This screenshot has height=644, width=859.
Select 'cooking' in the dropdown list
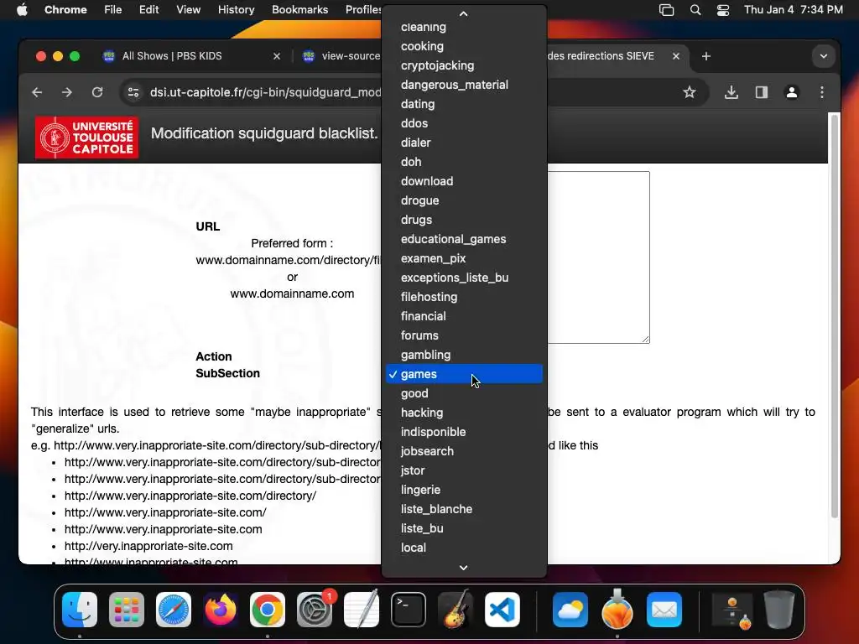pyautogui.click(x=464, y=46)
